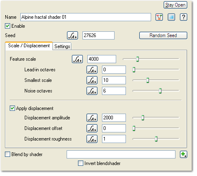
Task: Check Invert blendshader option
Action: [80, 163]
